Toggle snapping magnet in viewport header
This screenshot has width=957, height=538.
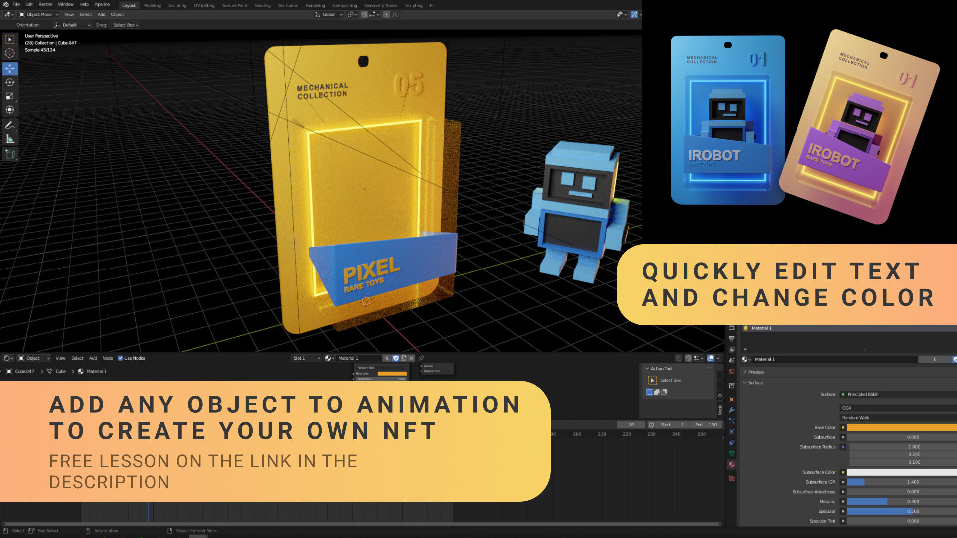(364, 15)
